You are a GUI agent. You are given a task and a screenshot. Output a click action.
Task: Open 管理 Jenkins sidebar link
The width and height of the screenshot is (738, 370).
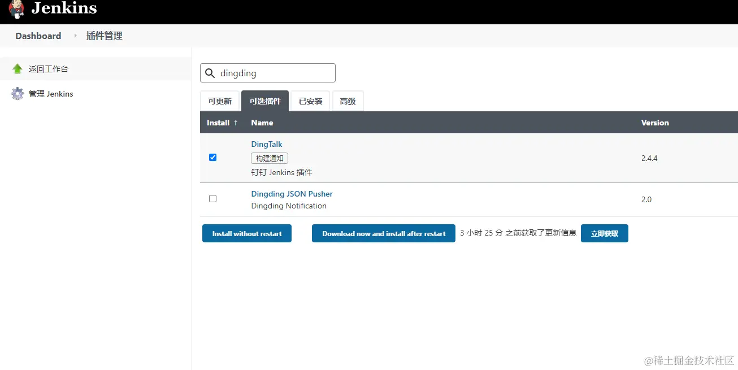point(51,94)
